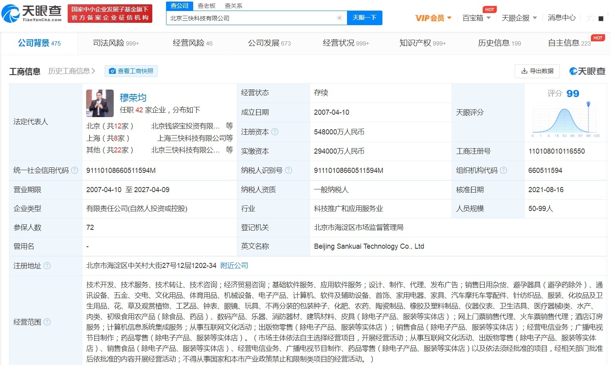This screenshot has height=365, width=611.
Task: Click help icon next to 注册地址
Action: tap(47, 266)
